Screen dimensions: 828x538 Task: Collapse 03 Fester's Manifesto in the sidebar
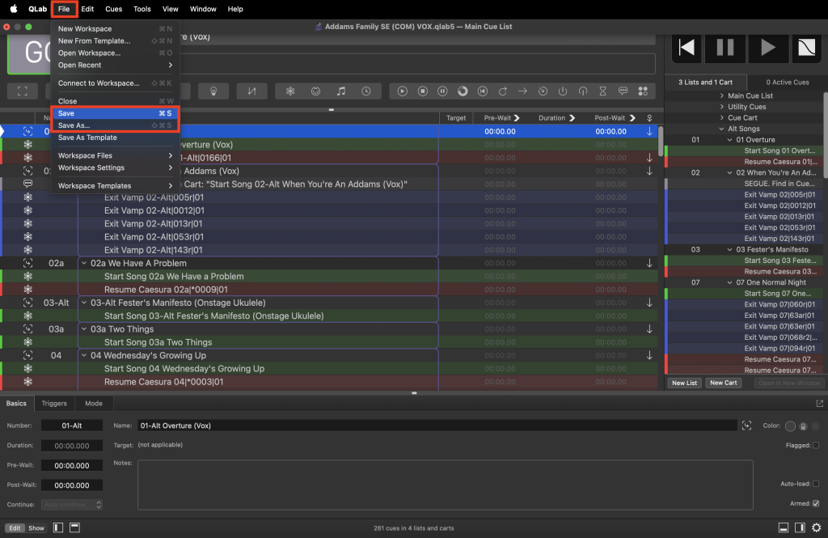(730, 249)
